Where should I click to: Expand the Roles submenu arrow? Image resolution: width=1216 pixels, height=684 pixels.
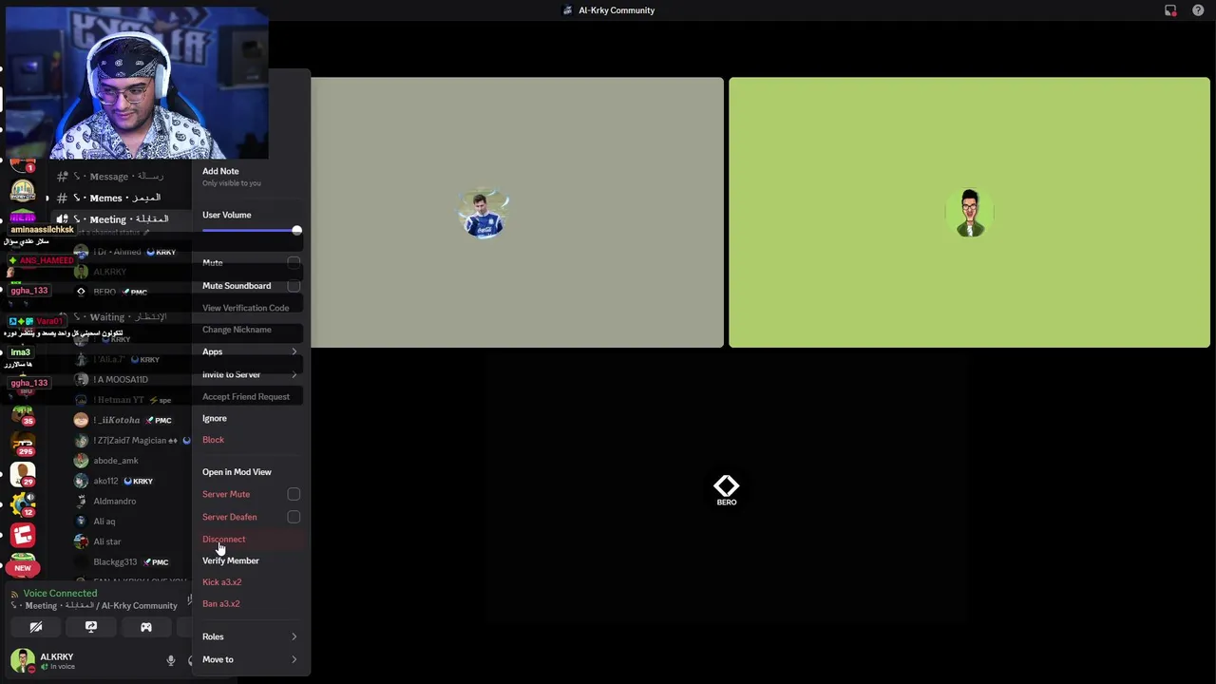click(294, 636)
